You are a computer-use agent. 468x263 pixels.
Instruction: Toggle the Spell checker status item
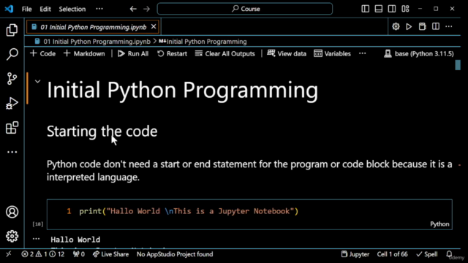tap(427, 254)
